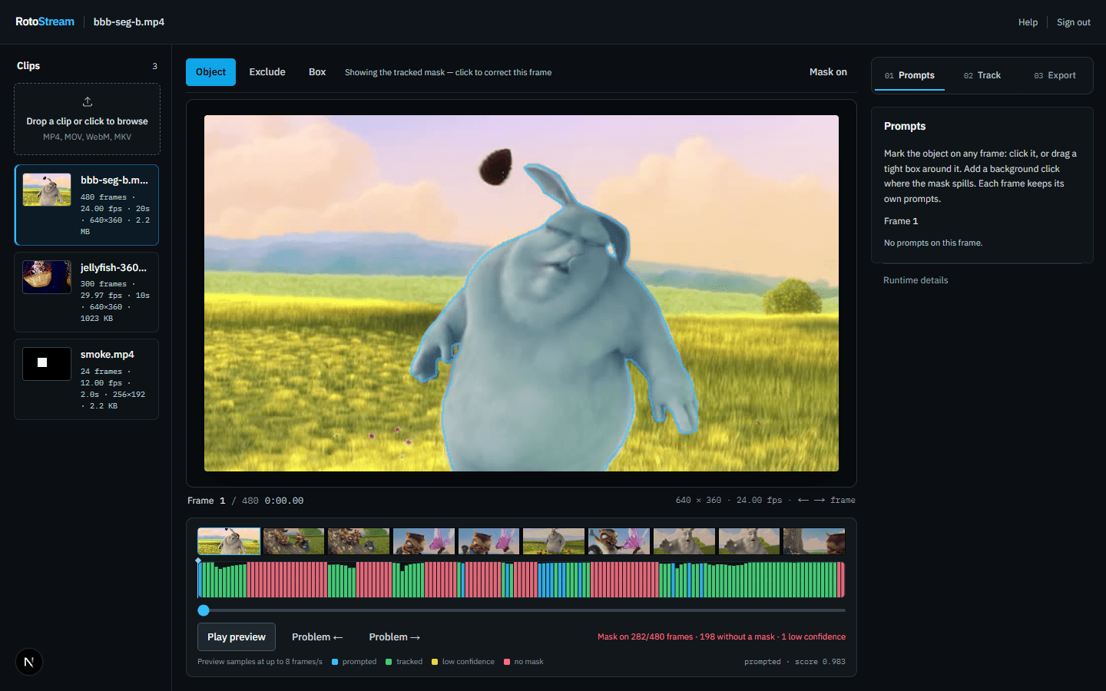Click 'Showing the tracked mask' hint text
Screen dimensions: 1106x691
click(x=448, y=72)
